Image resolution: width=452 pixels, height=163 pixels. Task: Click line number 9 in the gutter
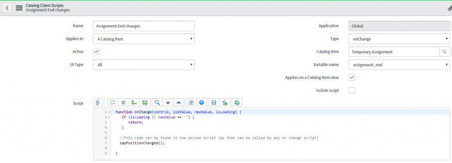(106, 153)
